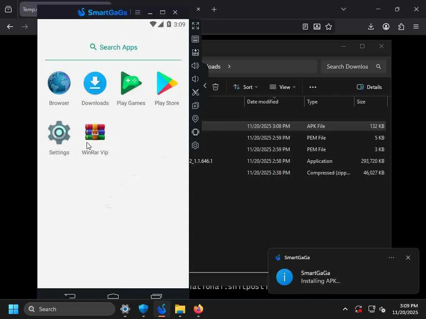
Task: Tap Android home navigation button
Action: click(113, 296)
